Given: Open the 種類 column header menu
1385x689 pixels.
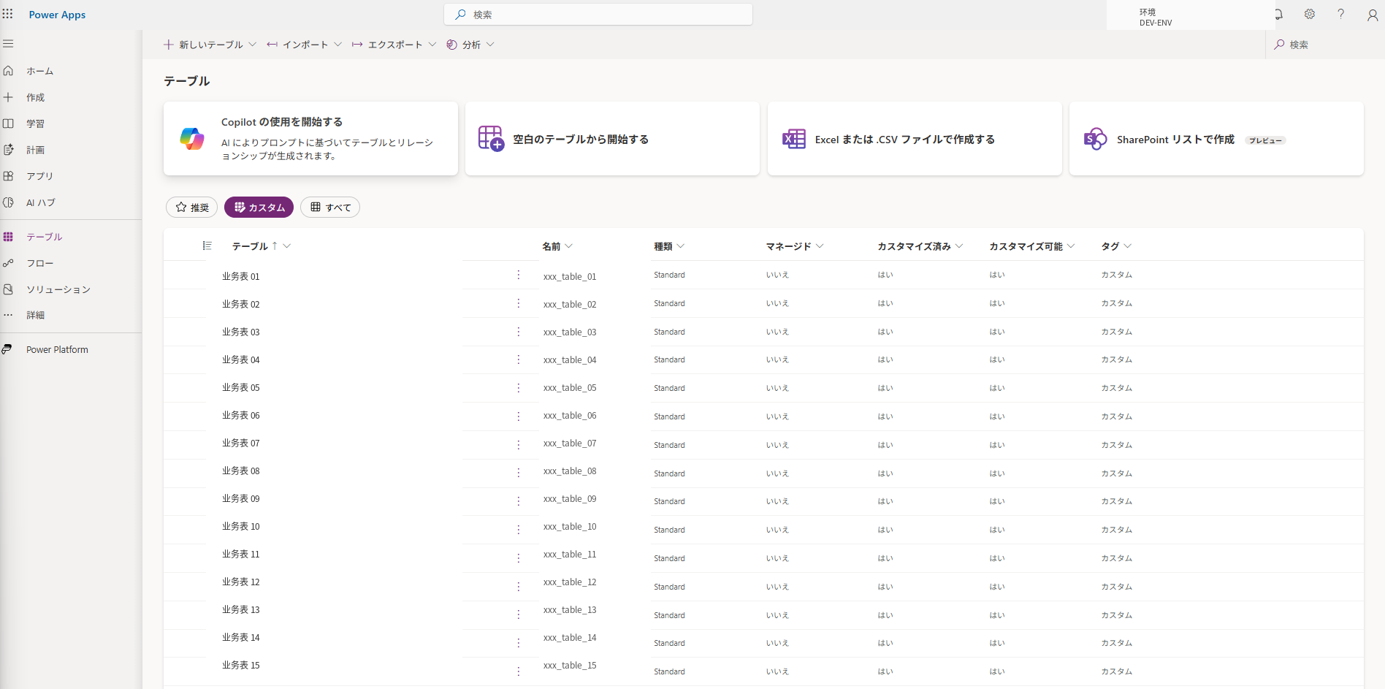Looking at the screenshot, I should tap(681, 246).
